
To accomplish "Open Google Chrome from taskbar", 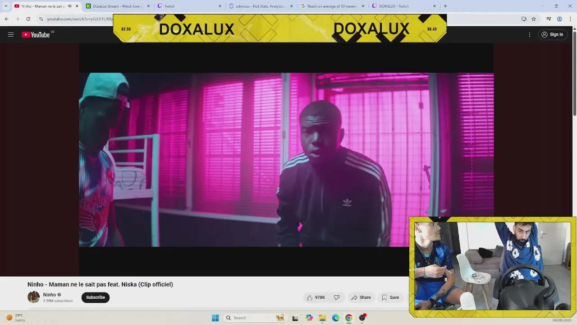I will point(348,318).
